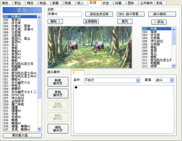182x141 pixels.
Task: Select enemy 011: 麦加托比亚士兵 in enemy list
Action: click(157, 60)
